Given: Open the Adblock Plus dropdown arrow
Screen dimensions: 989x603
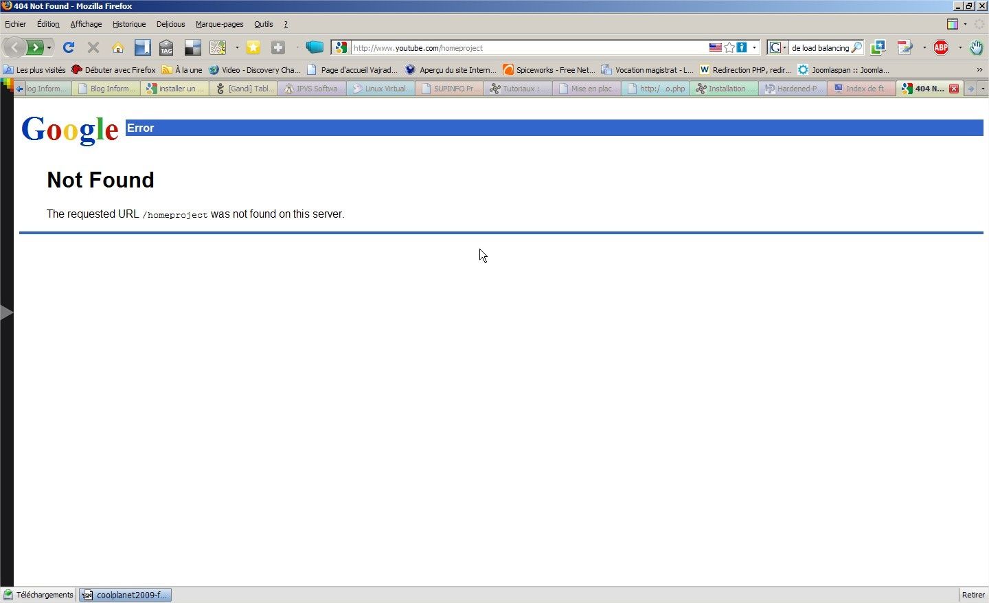Looking at the screenshot, I should [960, 48].
